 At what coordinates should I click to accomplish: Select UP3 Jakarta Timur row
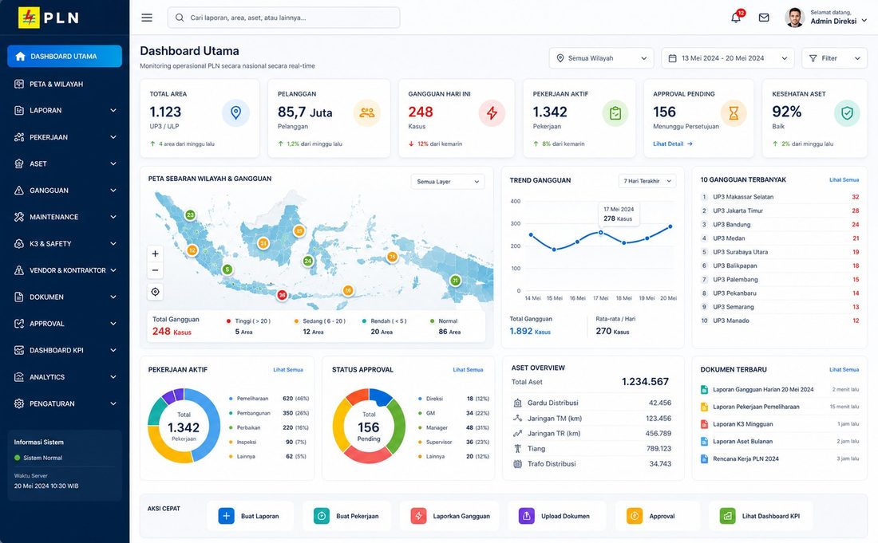[780, 211]
